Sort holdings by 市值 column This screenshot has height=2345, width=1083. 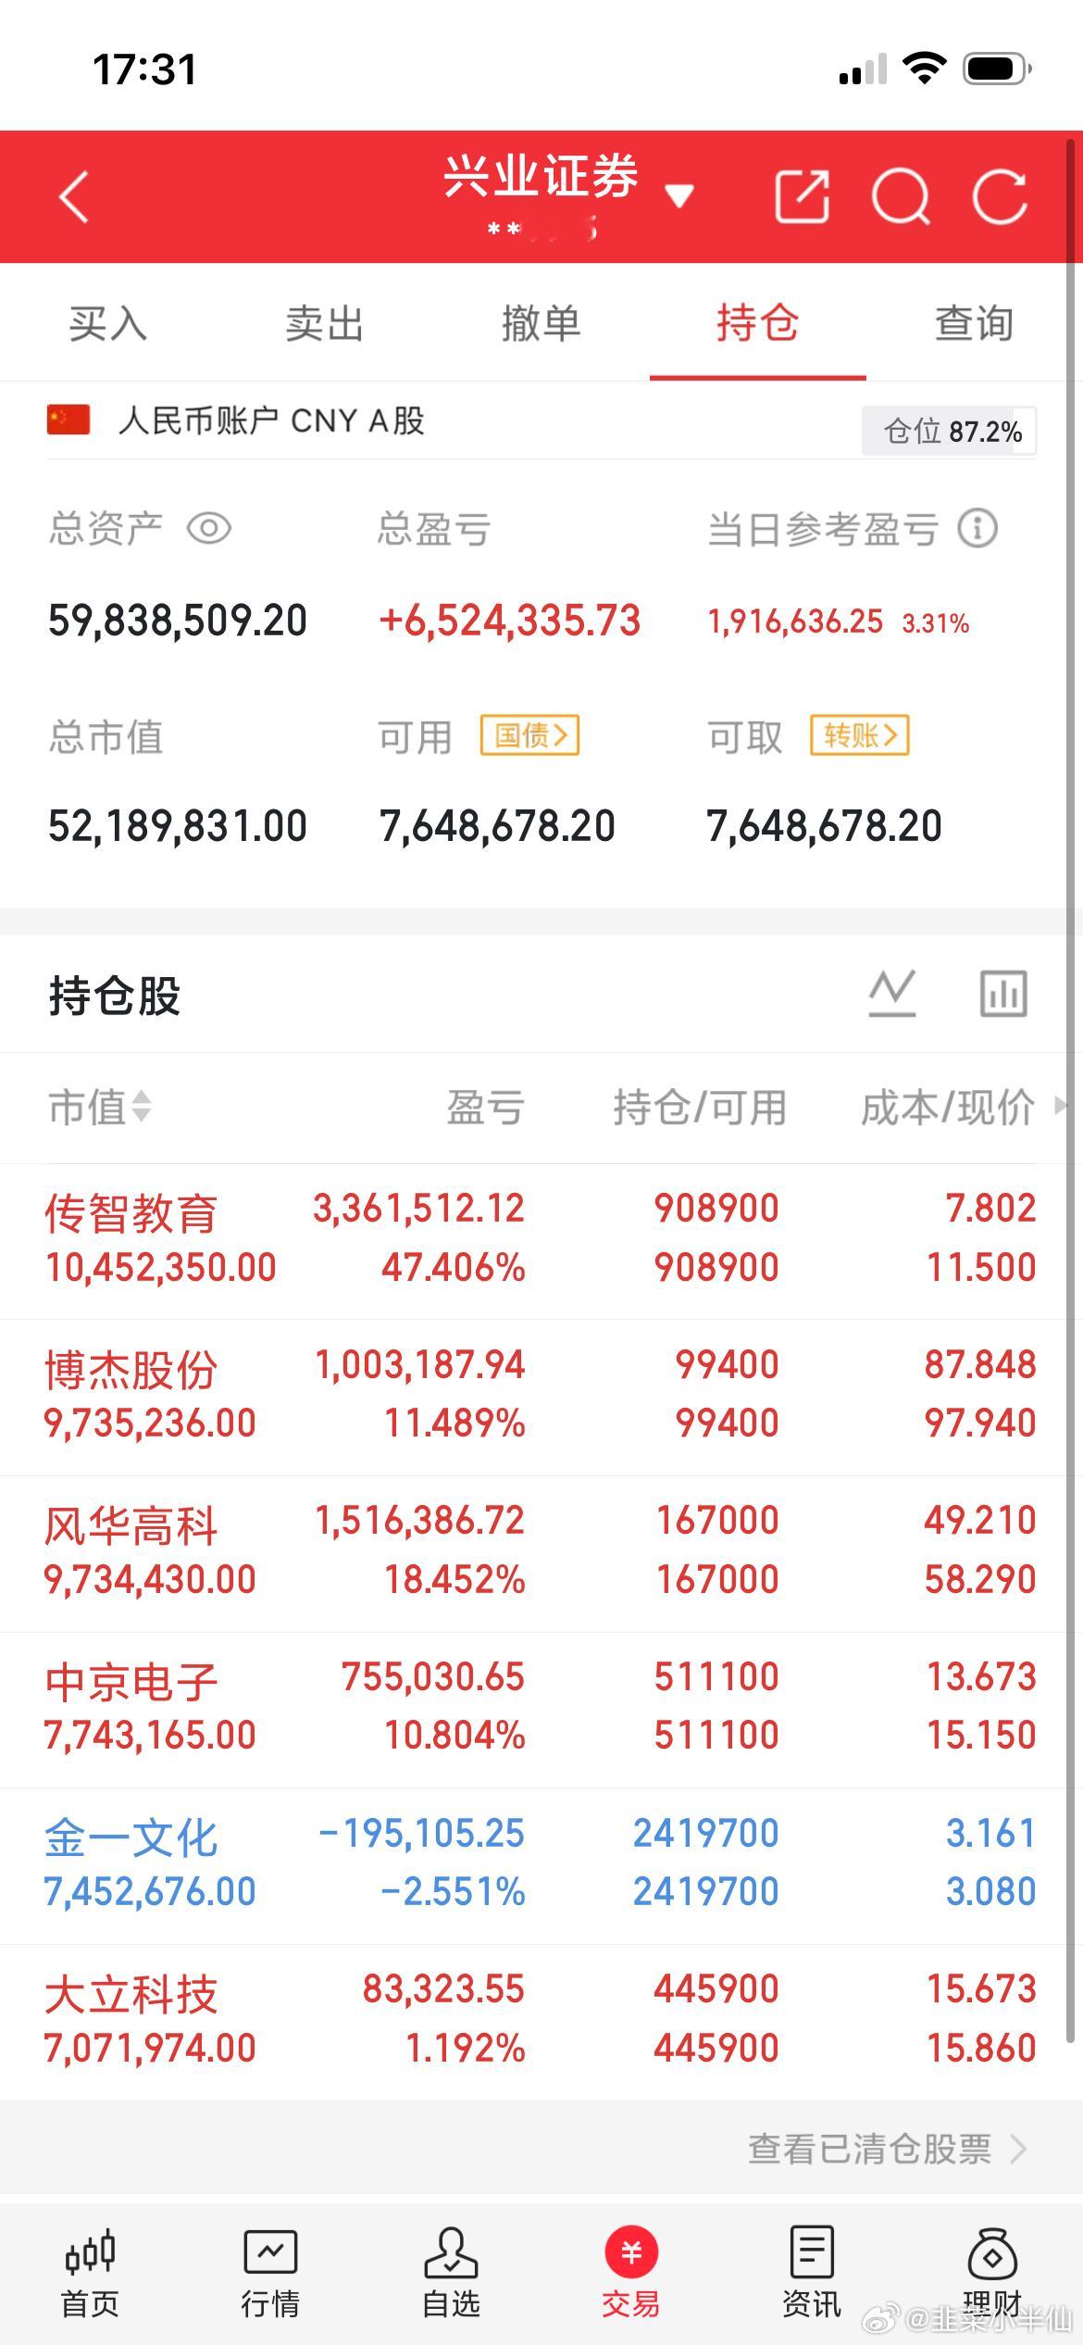pos(100,1107)
